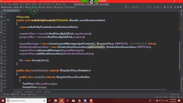Click the 4 spaces indent selector
The height and width of the screenshot is (103, 183).
pyautogui.click(x=173, y=97)
